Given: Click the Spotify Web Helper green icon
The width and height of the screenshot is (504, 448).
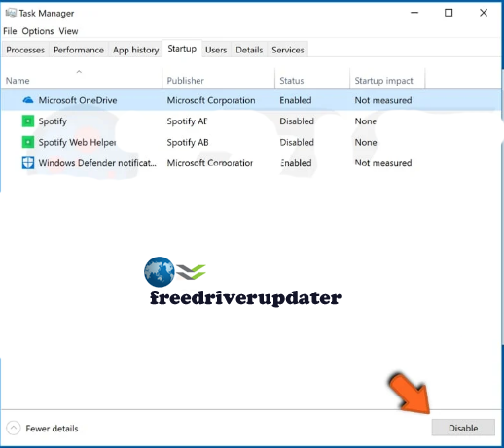Looking at the screenshot, I should tap(28, 142).
